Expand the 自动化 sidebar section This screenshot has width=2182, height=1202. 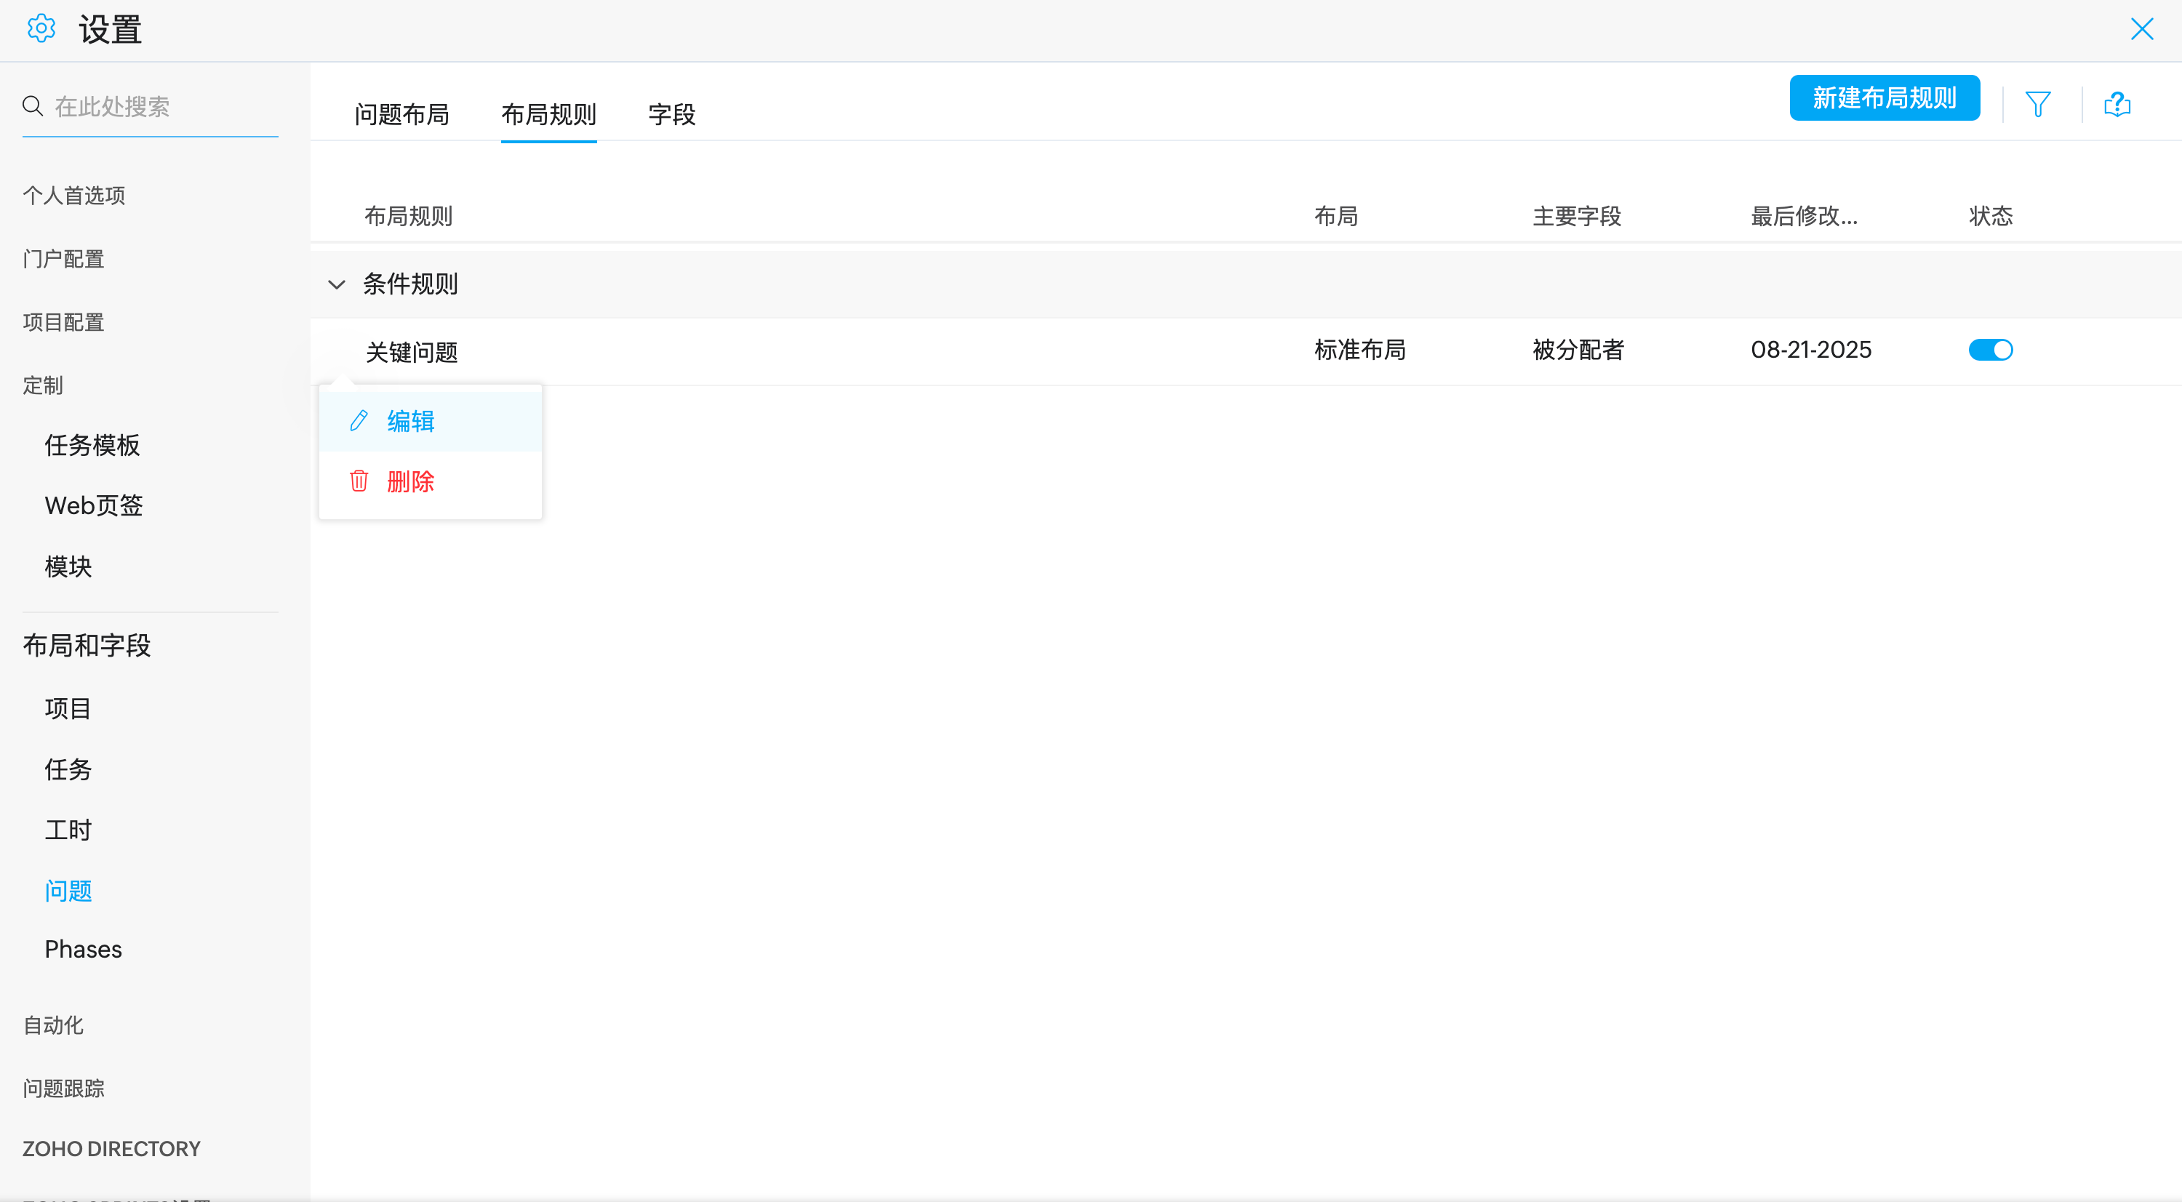53,1025
